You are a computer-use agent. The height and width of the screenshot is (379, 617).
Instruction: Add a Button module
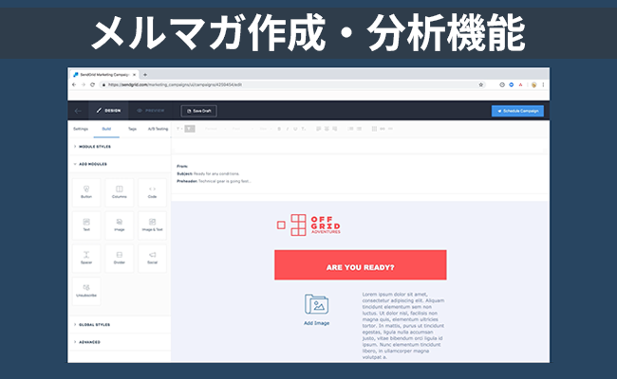pos(86,192)
